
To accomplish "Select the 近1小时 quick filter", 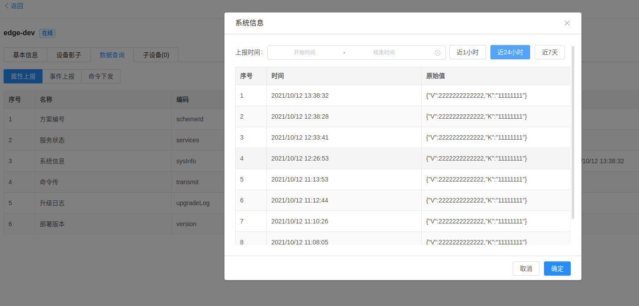I will point(467,52).
